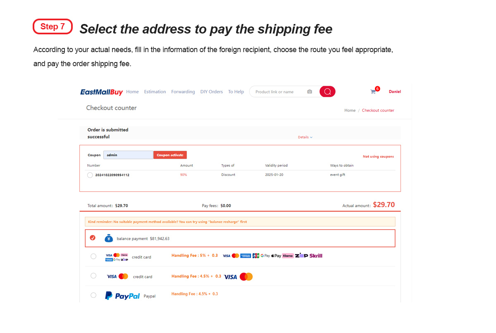496x333 pixels.
Task: Go to the Estimation menu item
Action: (x=155, y=92)
